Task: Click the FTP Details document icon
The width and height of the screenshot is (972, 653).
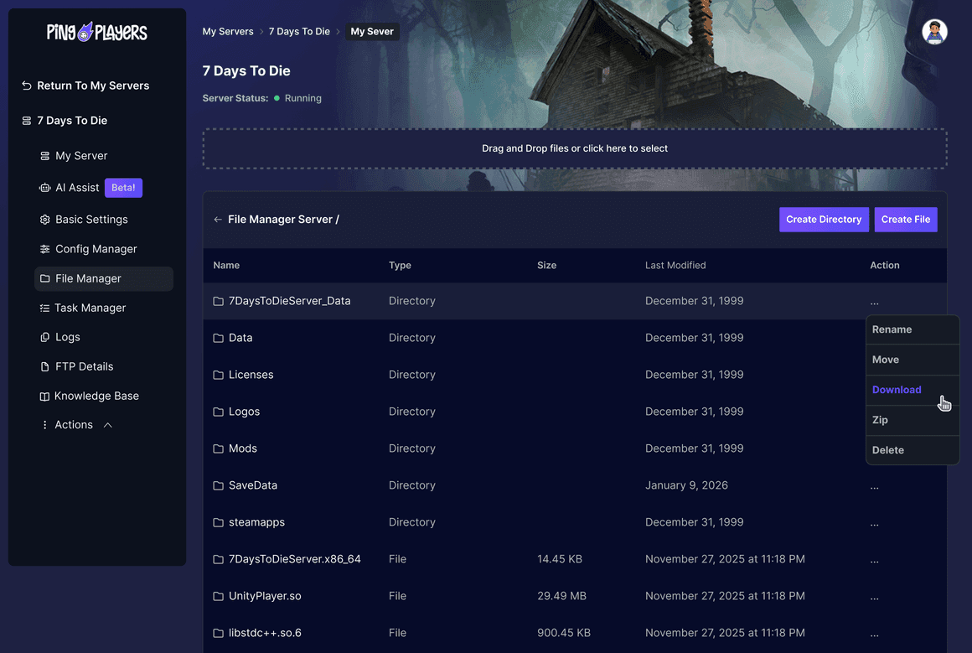Action: tap(44, 366)
